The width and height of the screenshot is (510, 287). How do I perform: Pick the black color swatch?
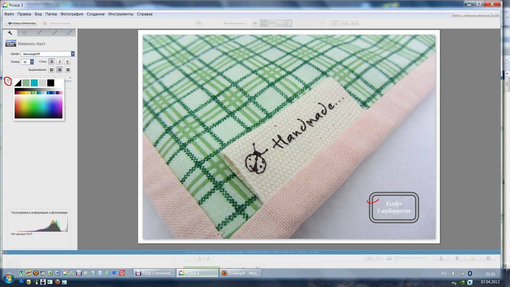(51, 83)
